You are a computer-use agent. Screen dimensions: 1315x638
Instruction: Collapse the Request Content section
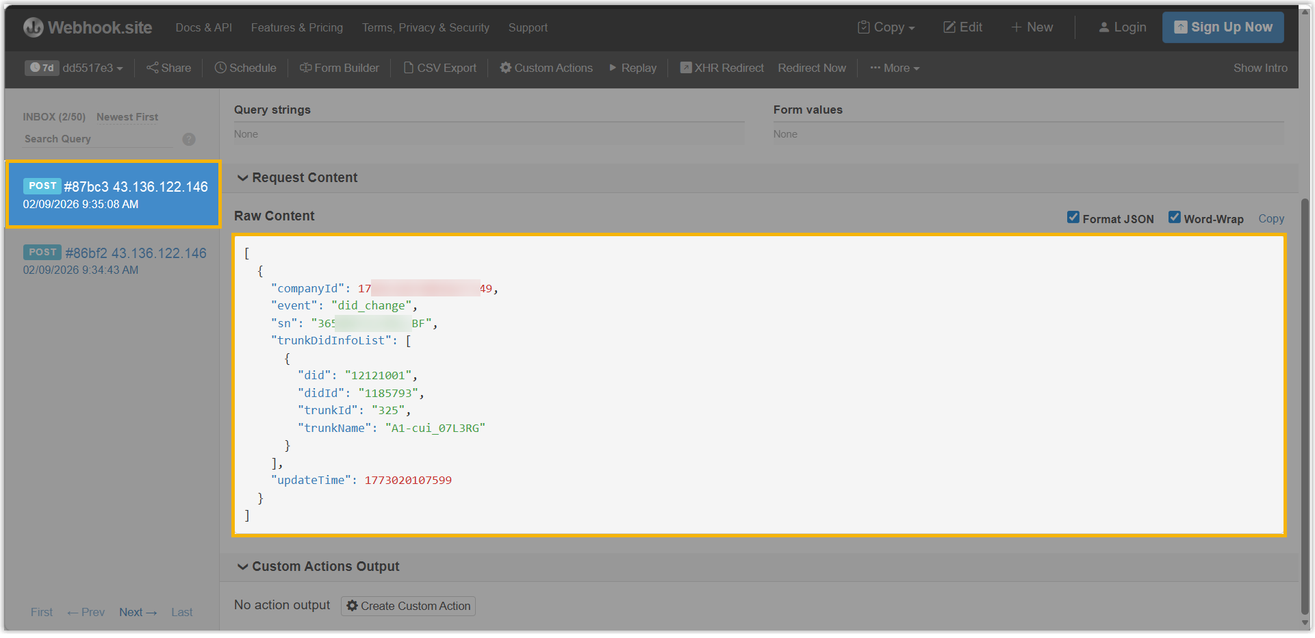[x=242, y=178]
